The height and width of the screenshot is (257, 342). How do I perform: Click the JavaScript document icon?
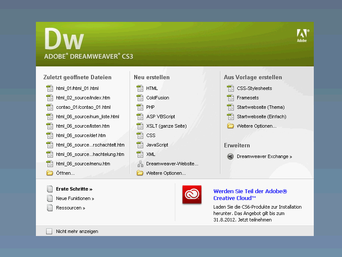click(140, 145)
